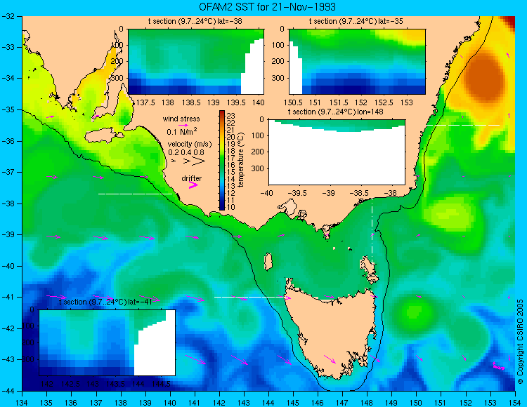Click the magenta drifter arrow symbol in legend
The image size is (527, 407).
[193, 185]
